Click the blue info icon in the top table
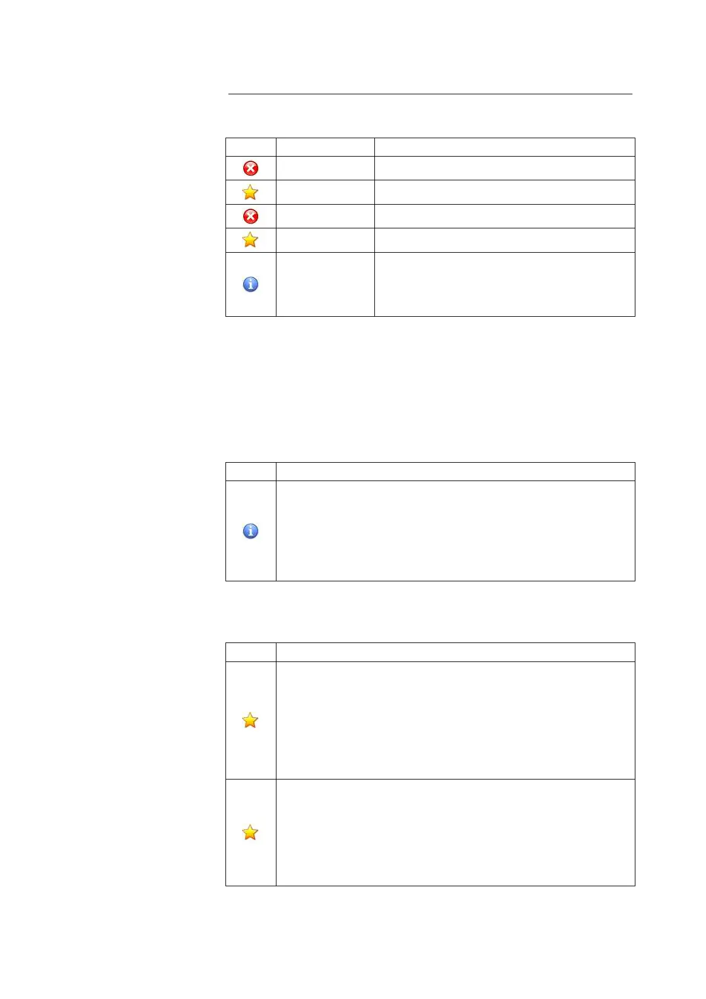Screen dimensions: 706x999 point(251,285)
